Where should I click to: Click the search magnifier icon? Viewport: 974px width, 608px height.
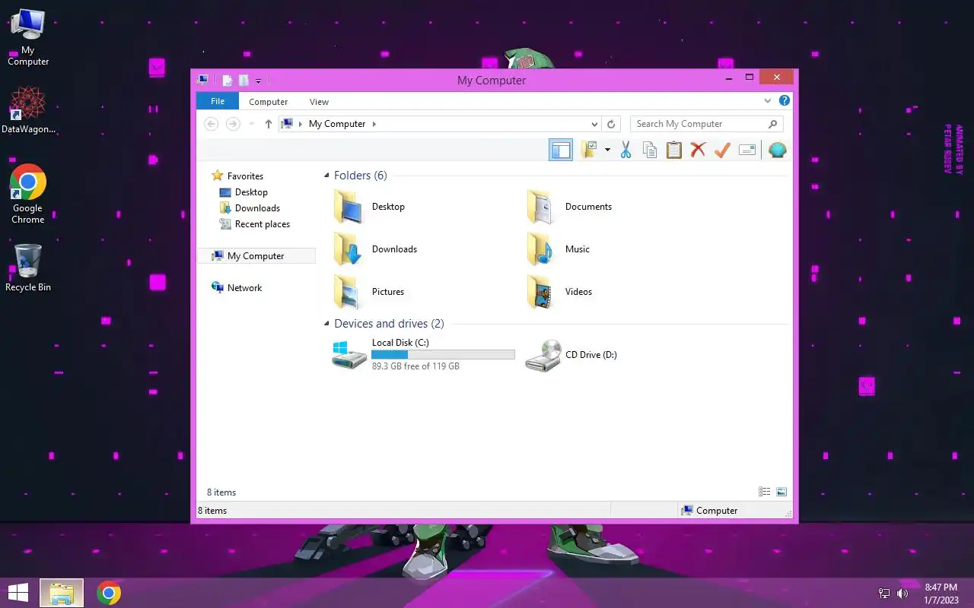click(x=772, y=124)
